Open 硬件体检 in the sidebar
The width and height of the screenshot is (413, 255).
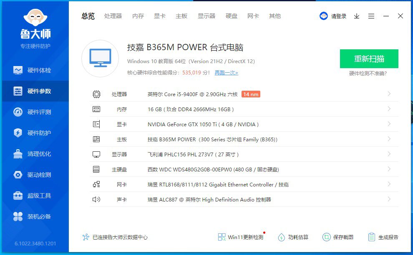(35, 70)
